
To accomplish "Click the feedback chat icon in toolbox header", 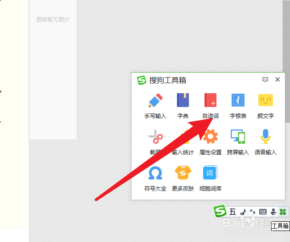I will 265,79.
